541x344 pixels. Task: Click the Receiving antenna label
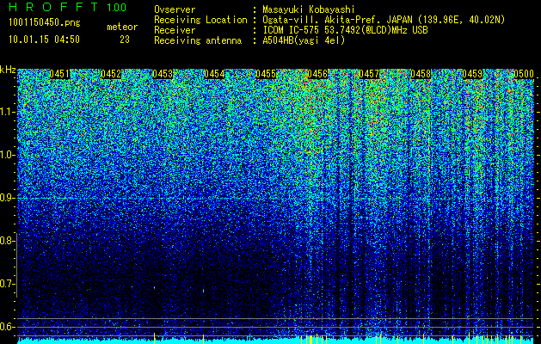point(198,40)
